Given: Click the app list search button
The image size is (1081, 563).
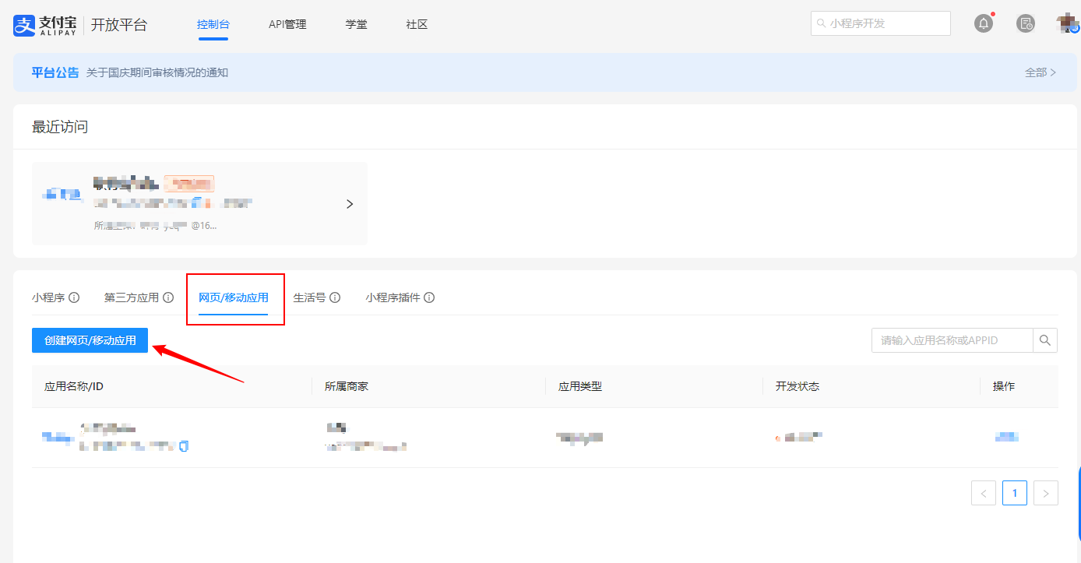Looking at the screenshot, I should pyautogui.click(x=1045, y=340).
